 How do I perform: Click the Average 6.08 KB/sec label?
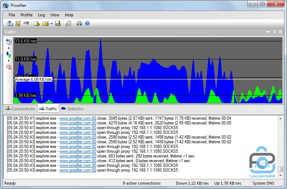click(34, 79)
